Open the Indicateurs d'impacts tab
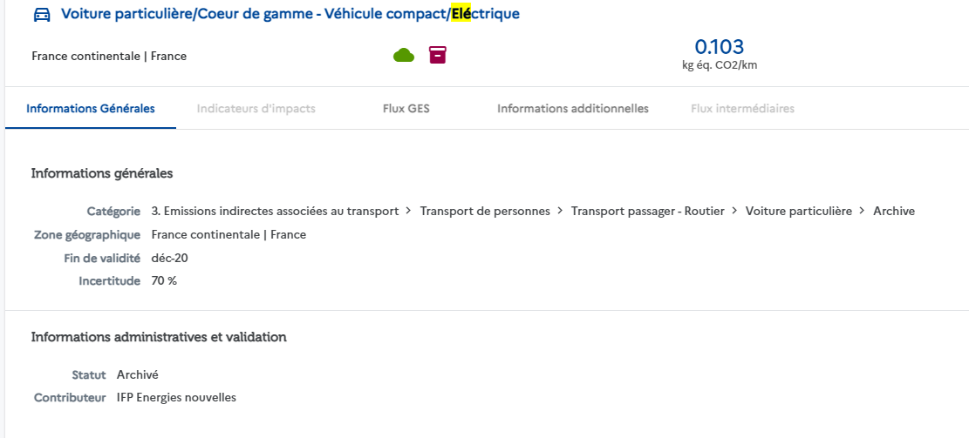This screenshot has width=969, height=438. [256, 109]
